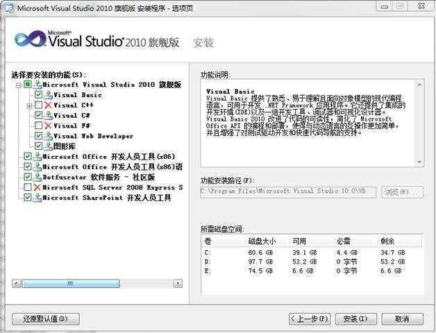
Task: Click the 可用 column header
Action: point(299,241)
